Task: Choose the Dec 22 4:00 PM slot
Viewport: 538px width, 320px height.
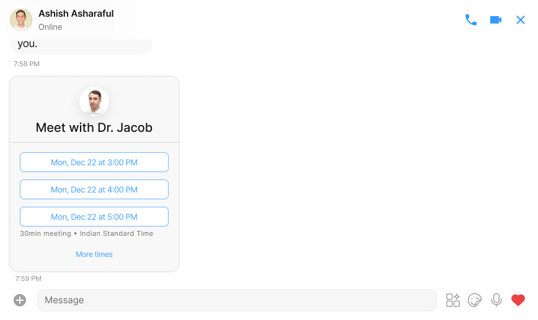Action: coord(94,189)
